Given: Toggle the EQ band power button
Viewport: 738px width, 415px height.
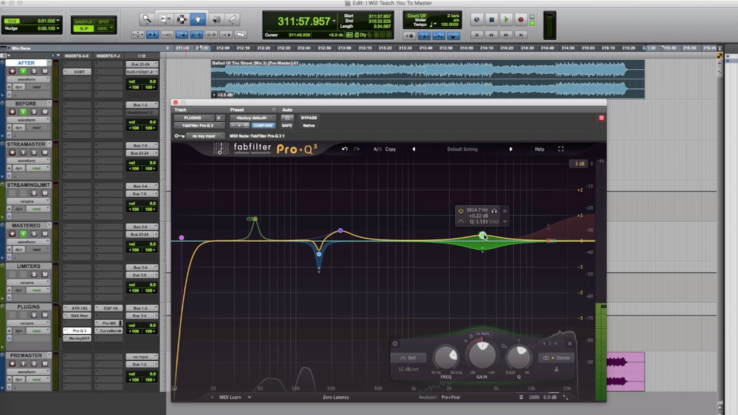Looking at the screenshot, I should click(x=395, y=344).
